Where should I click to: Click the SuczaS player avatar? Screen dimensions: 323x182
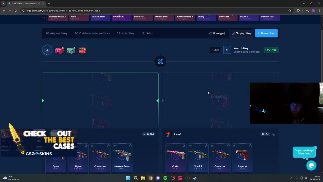(x=169, y=134)
